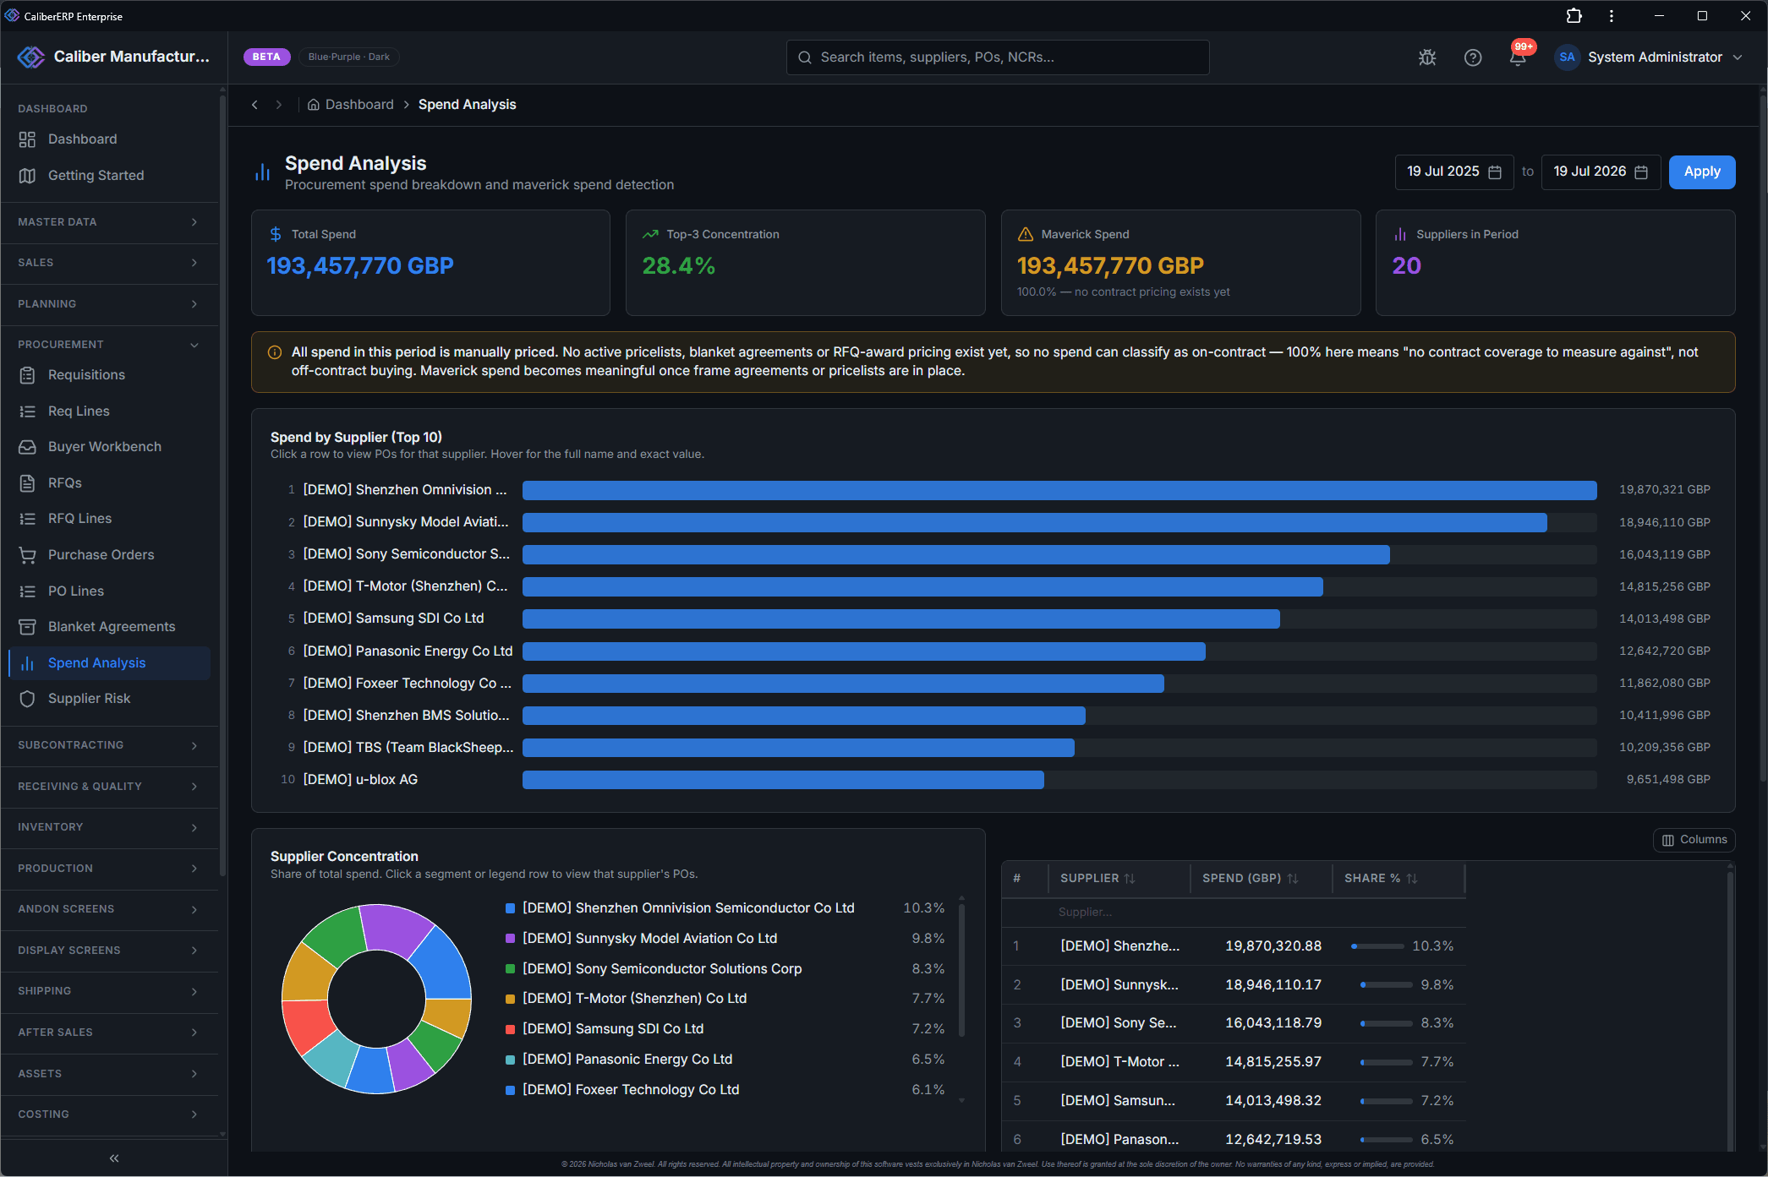Expand the Receiving & Quality section

pyautogui.click(x=109, y=787)
